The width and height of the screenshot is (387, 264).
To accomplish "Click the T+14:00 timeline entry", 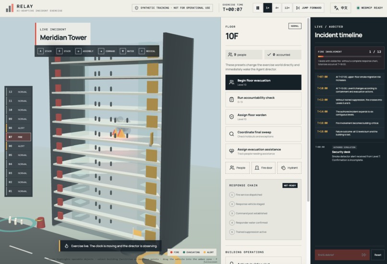I will [349, 113].
